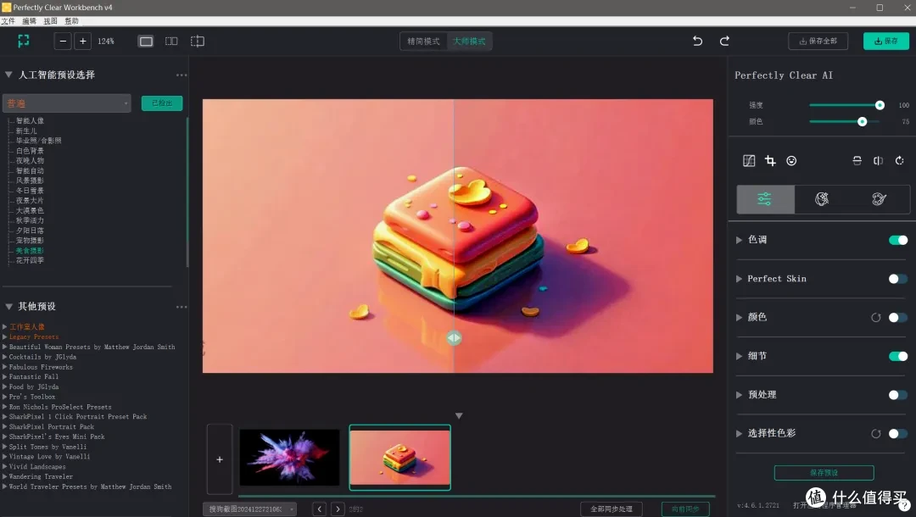The height and width of the screenshot is (517, 916).
Task: Switch to split slider compare view
Action: click(198, 41)
